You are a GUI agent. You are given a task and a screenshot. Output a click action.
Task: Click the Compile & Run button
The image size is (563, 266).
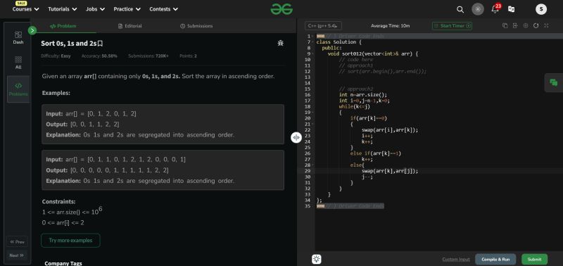point(495,259)
